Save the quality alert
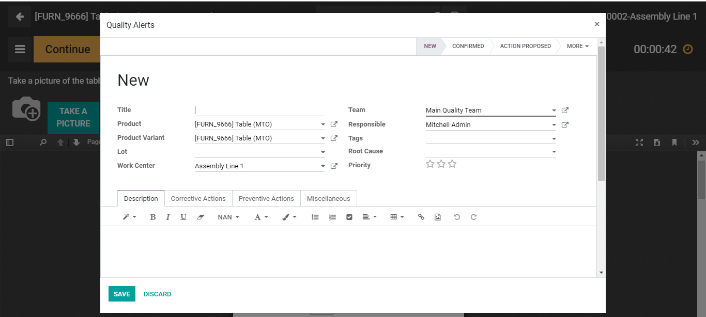 [122, 294]
